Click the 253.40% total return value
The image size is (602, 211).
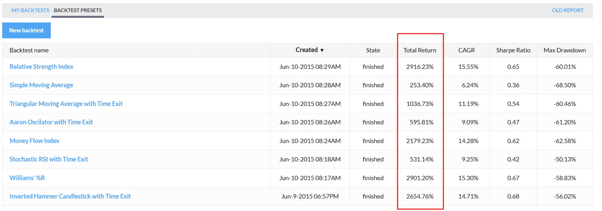point(421,85)
